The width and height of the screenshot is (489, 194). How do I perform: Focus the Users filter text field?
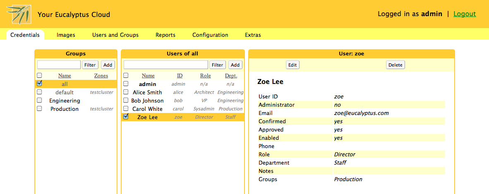point(166,65)
